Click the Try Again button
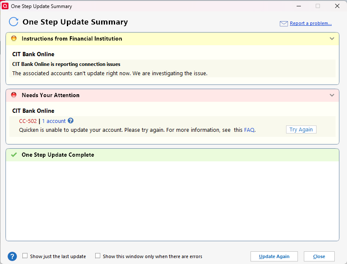This screenshot has height=264, width=347. [x=301, y=129]
